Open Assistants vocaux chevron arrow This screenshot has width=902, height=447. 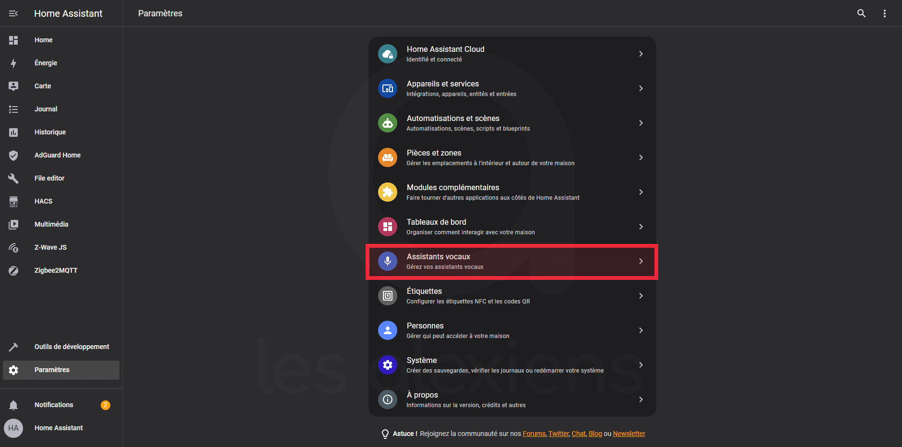click(641, 261)
